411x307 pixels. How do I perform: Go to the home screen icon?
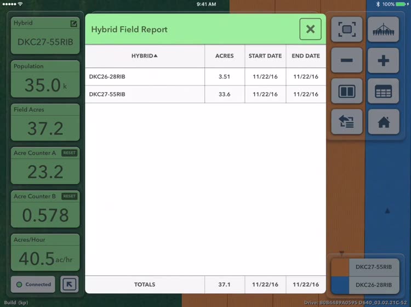pos(384,122)
